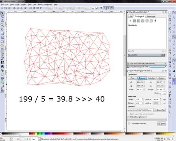This screenshot has width=176, height=141.
Task: Select the Rectangle tool
Action: pyautogui.click(x=2, y=33)
